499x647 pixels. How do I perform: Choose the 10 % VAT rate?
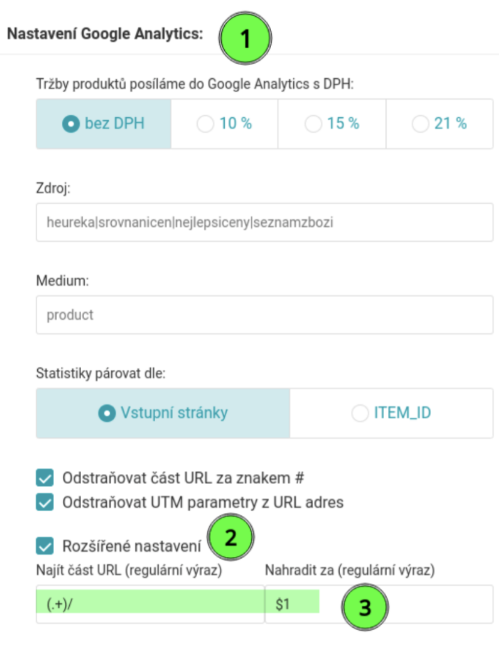[x=222, y=124]
